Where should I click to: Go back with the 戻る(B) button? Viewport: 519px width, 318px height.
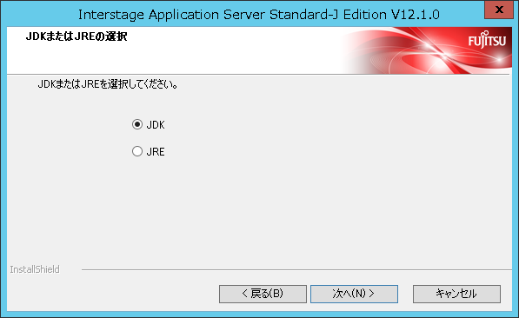tap(263, 294)
